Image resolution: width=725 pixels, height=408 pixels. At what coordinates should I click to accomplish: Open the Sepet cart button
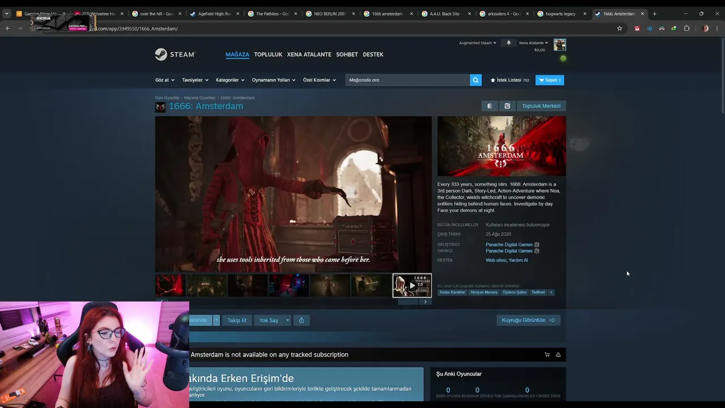point(549,80)
